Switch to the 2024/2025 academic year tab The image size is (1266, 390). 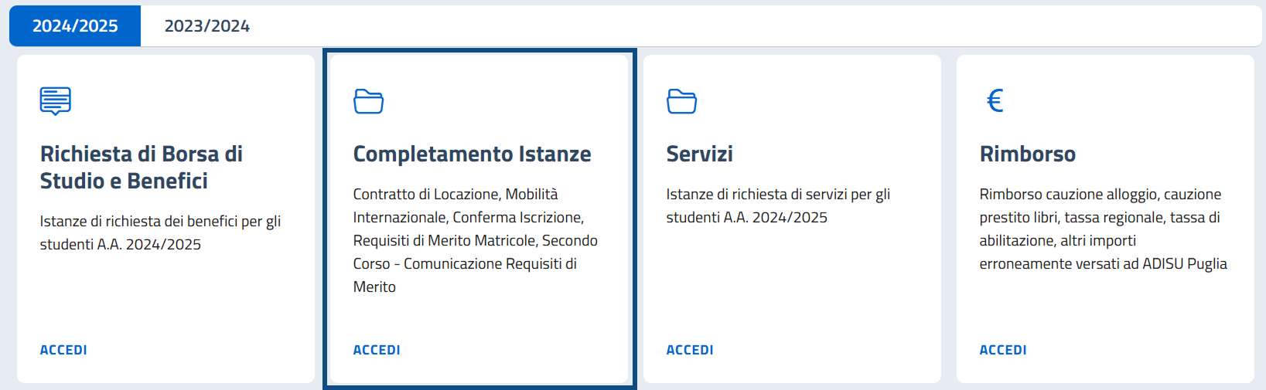coord(75,25)
